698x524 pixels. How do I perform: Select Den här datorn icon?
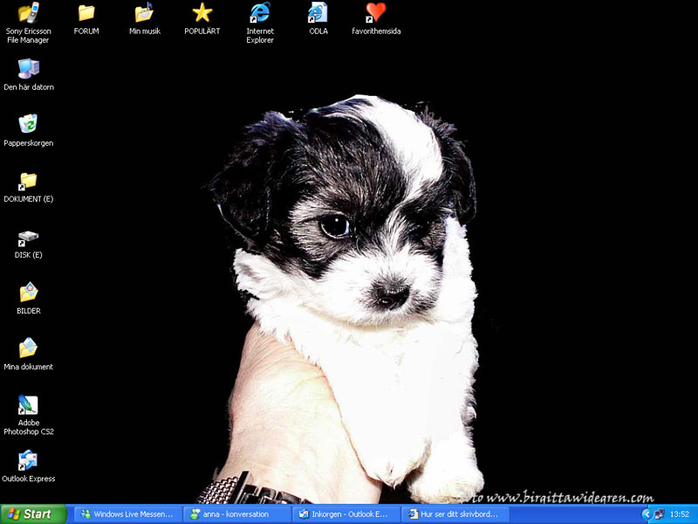point(28,69)
